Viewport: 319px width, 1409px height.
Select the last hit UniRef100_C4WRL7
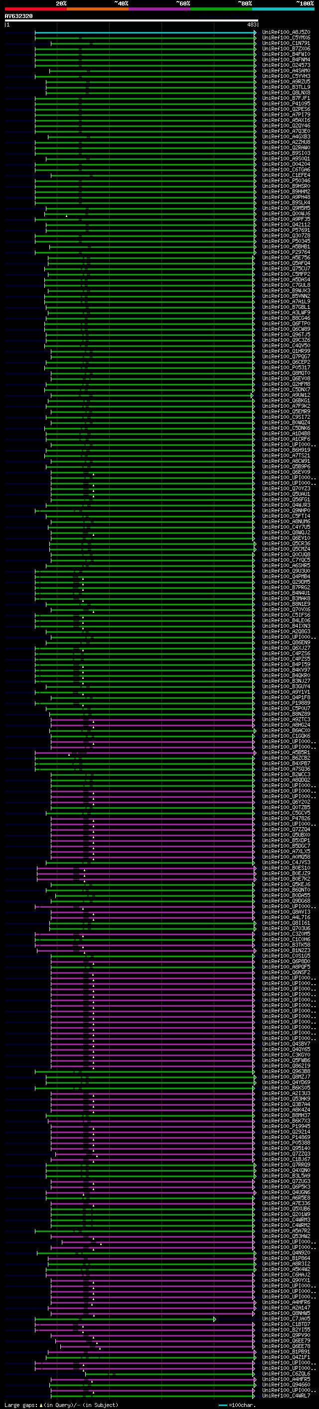tap(286, 1396)
